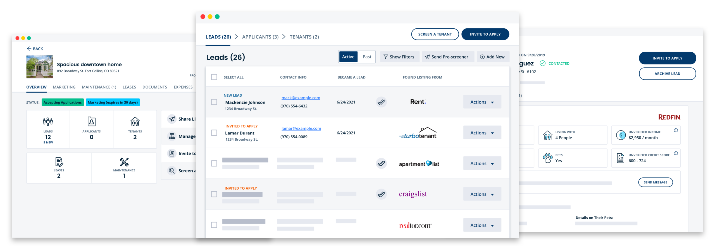The width and height of the screenshot is (715, 250).
Task: Click Invite to Apply in lead detail window
Action: 667,58
